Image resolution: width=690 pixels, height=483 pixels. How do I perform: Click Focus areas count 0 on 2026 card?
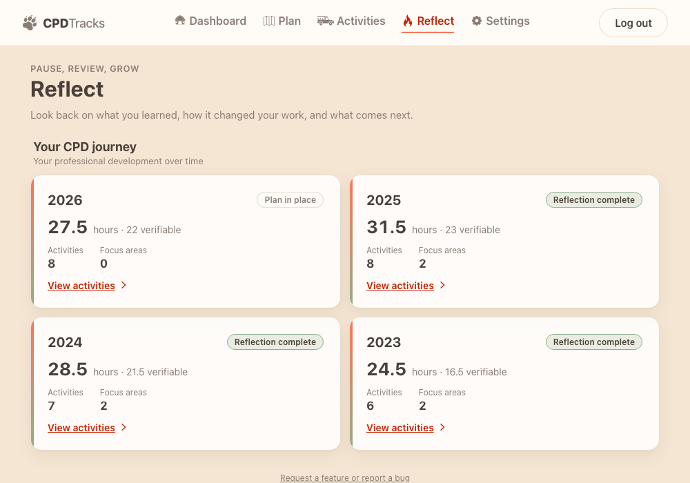point(104,264)
